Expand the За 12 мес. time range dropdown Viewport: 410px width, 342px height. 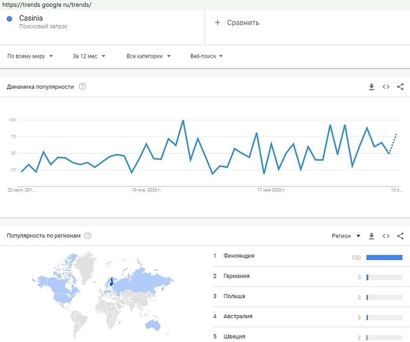coord(89,56)
